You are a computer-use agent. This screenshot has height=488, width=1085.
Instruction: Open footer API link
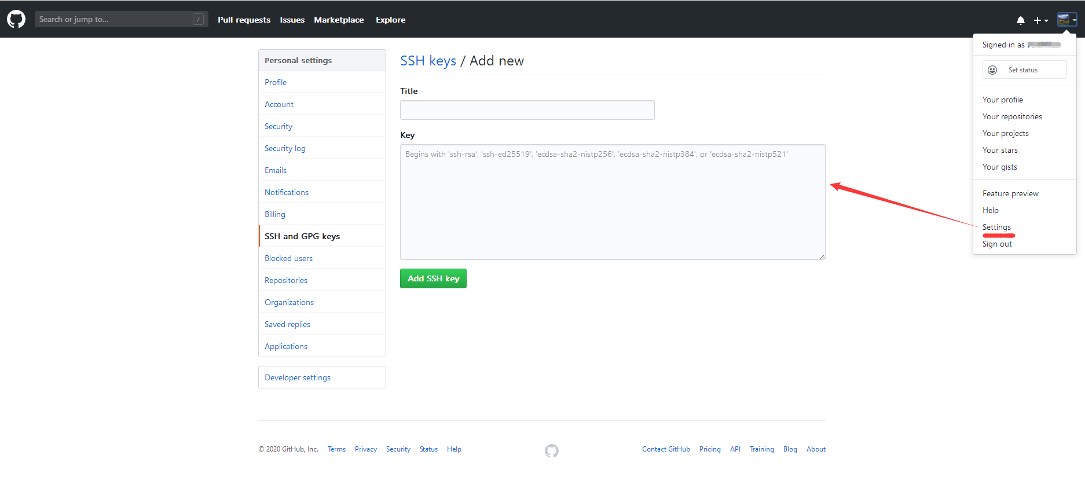pos(735,449)
